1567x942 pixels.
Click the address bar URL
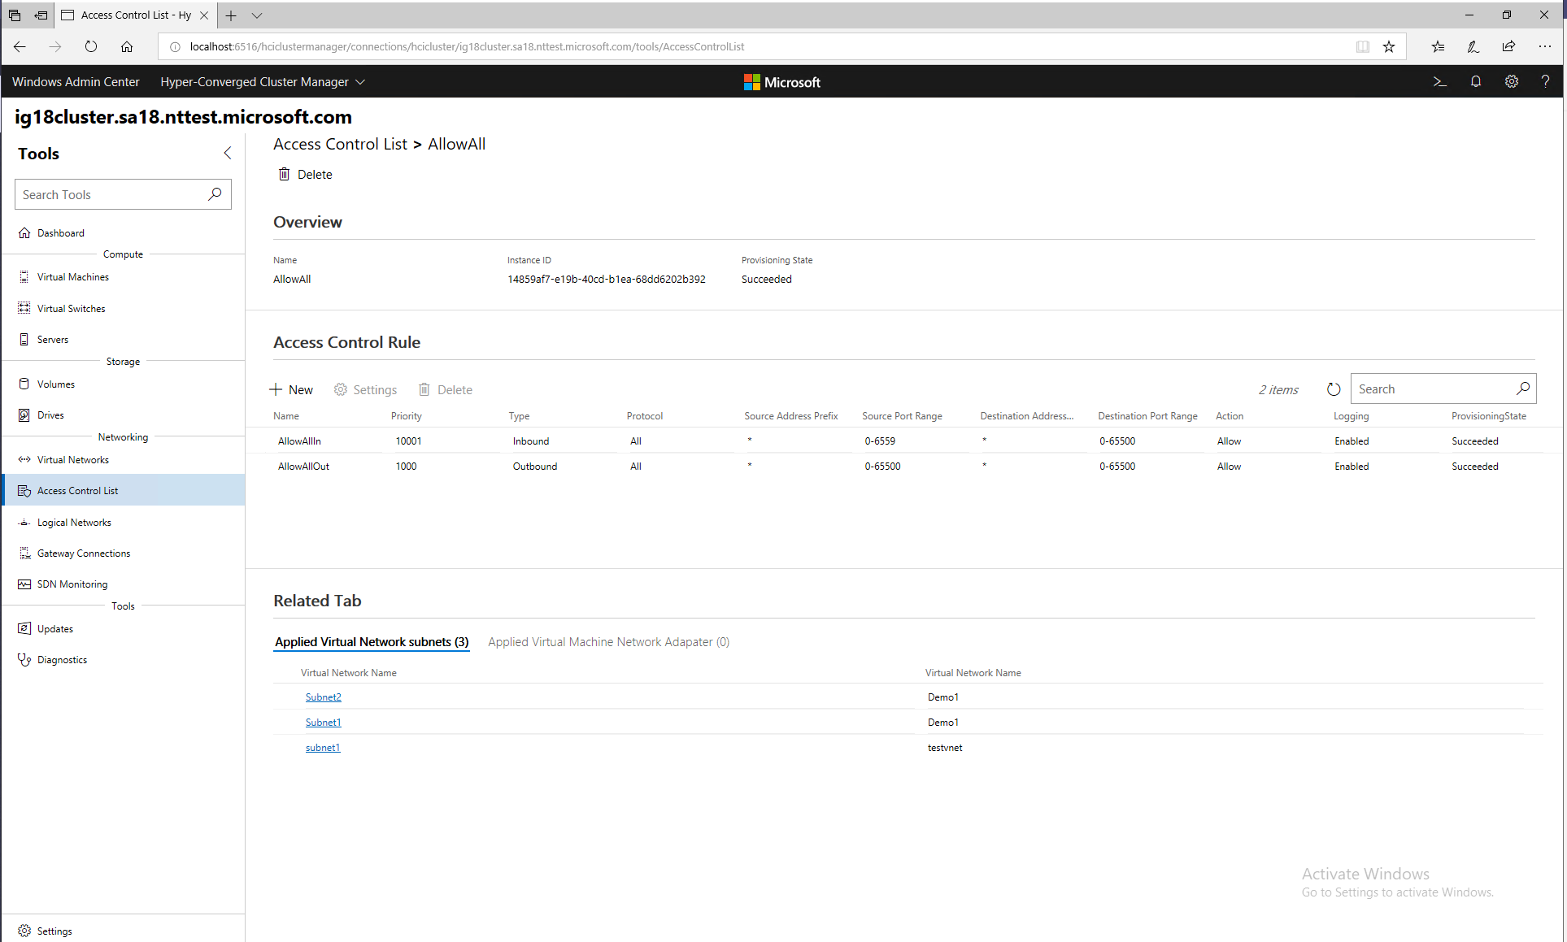[467, 46]
